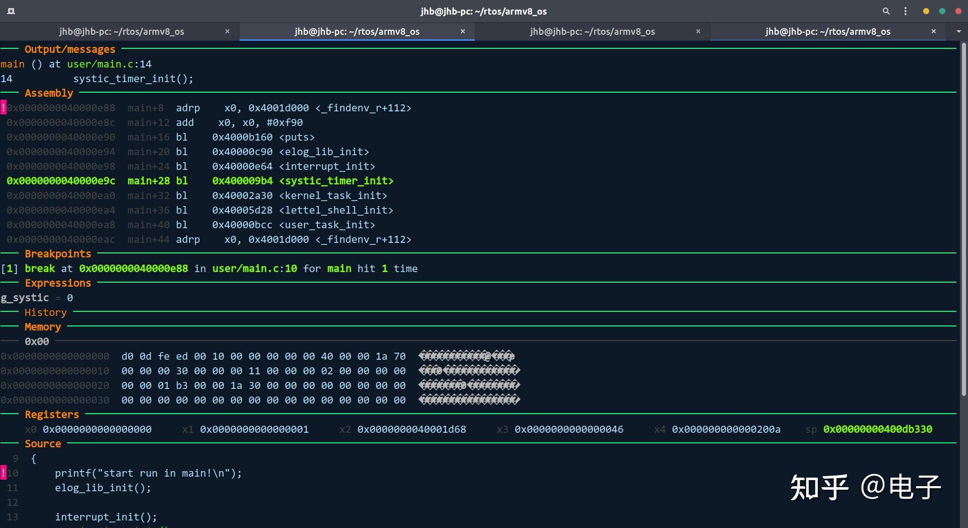Minimize the terminal window

coord(926,11)
